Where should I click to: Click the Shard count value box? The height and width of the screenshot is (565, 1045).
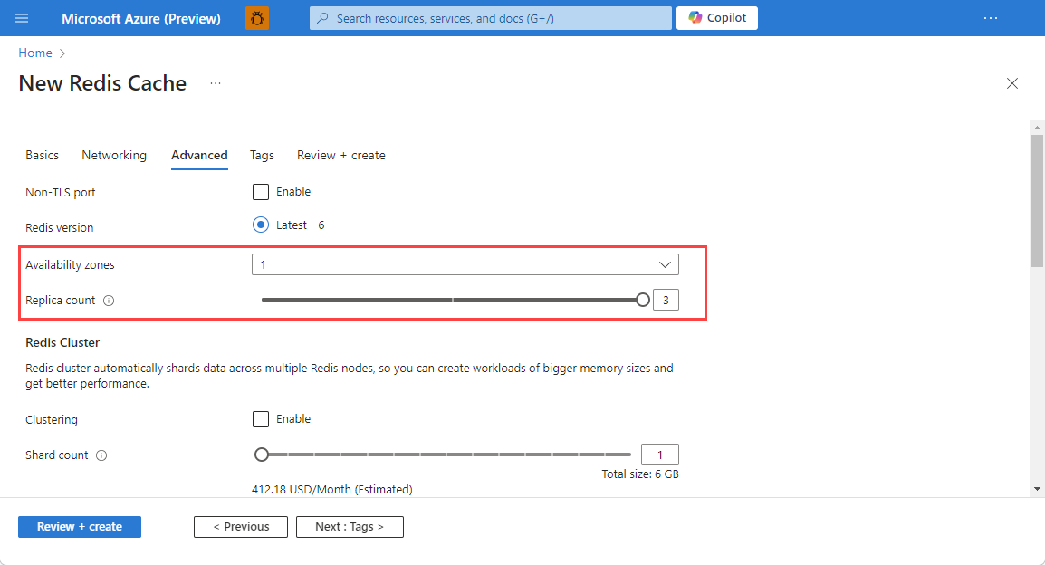[x=660, y=455]
